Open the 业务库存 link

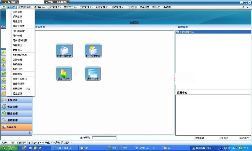[x=223, y=138]
